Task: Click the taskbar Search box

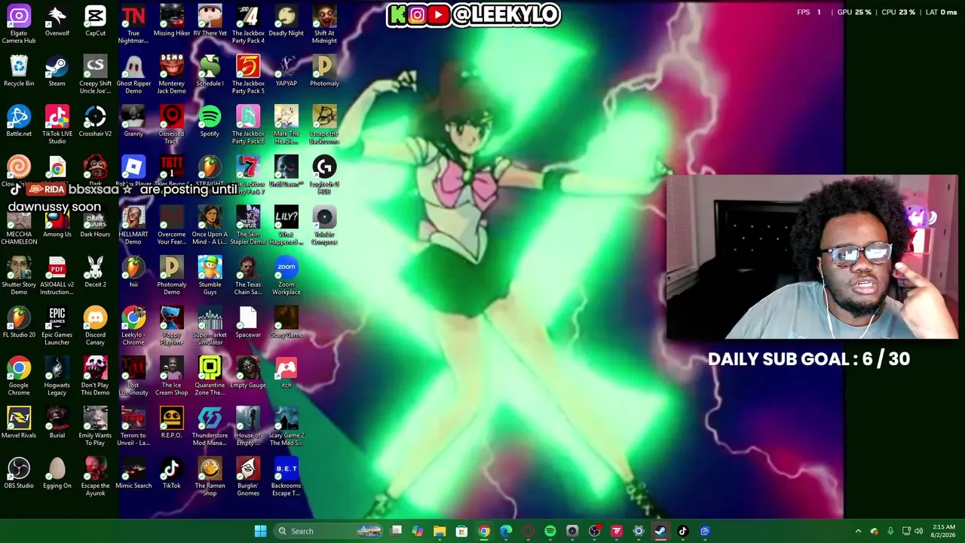Action: [x=329, y=531]
